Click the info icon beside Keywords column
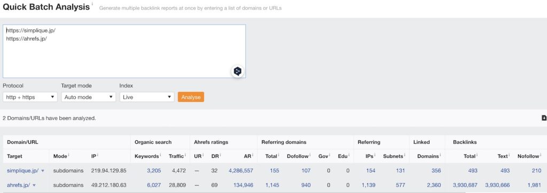Image resolution: width=547 pixels, height=193 pixels. 161,154
